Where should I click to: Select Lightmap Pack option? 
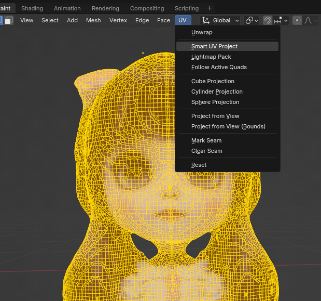coord(227,57)
